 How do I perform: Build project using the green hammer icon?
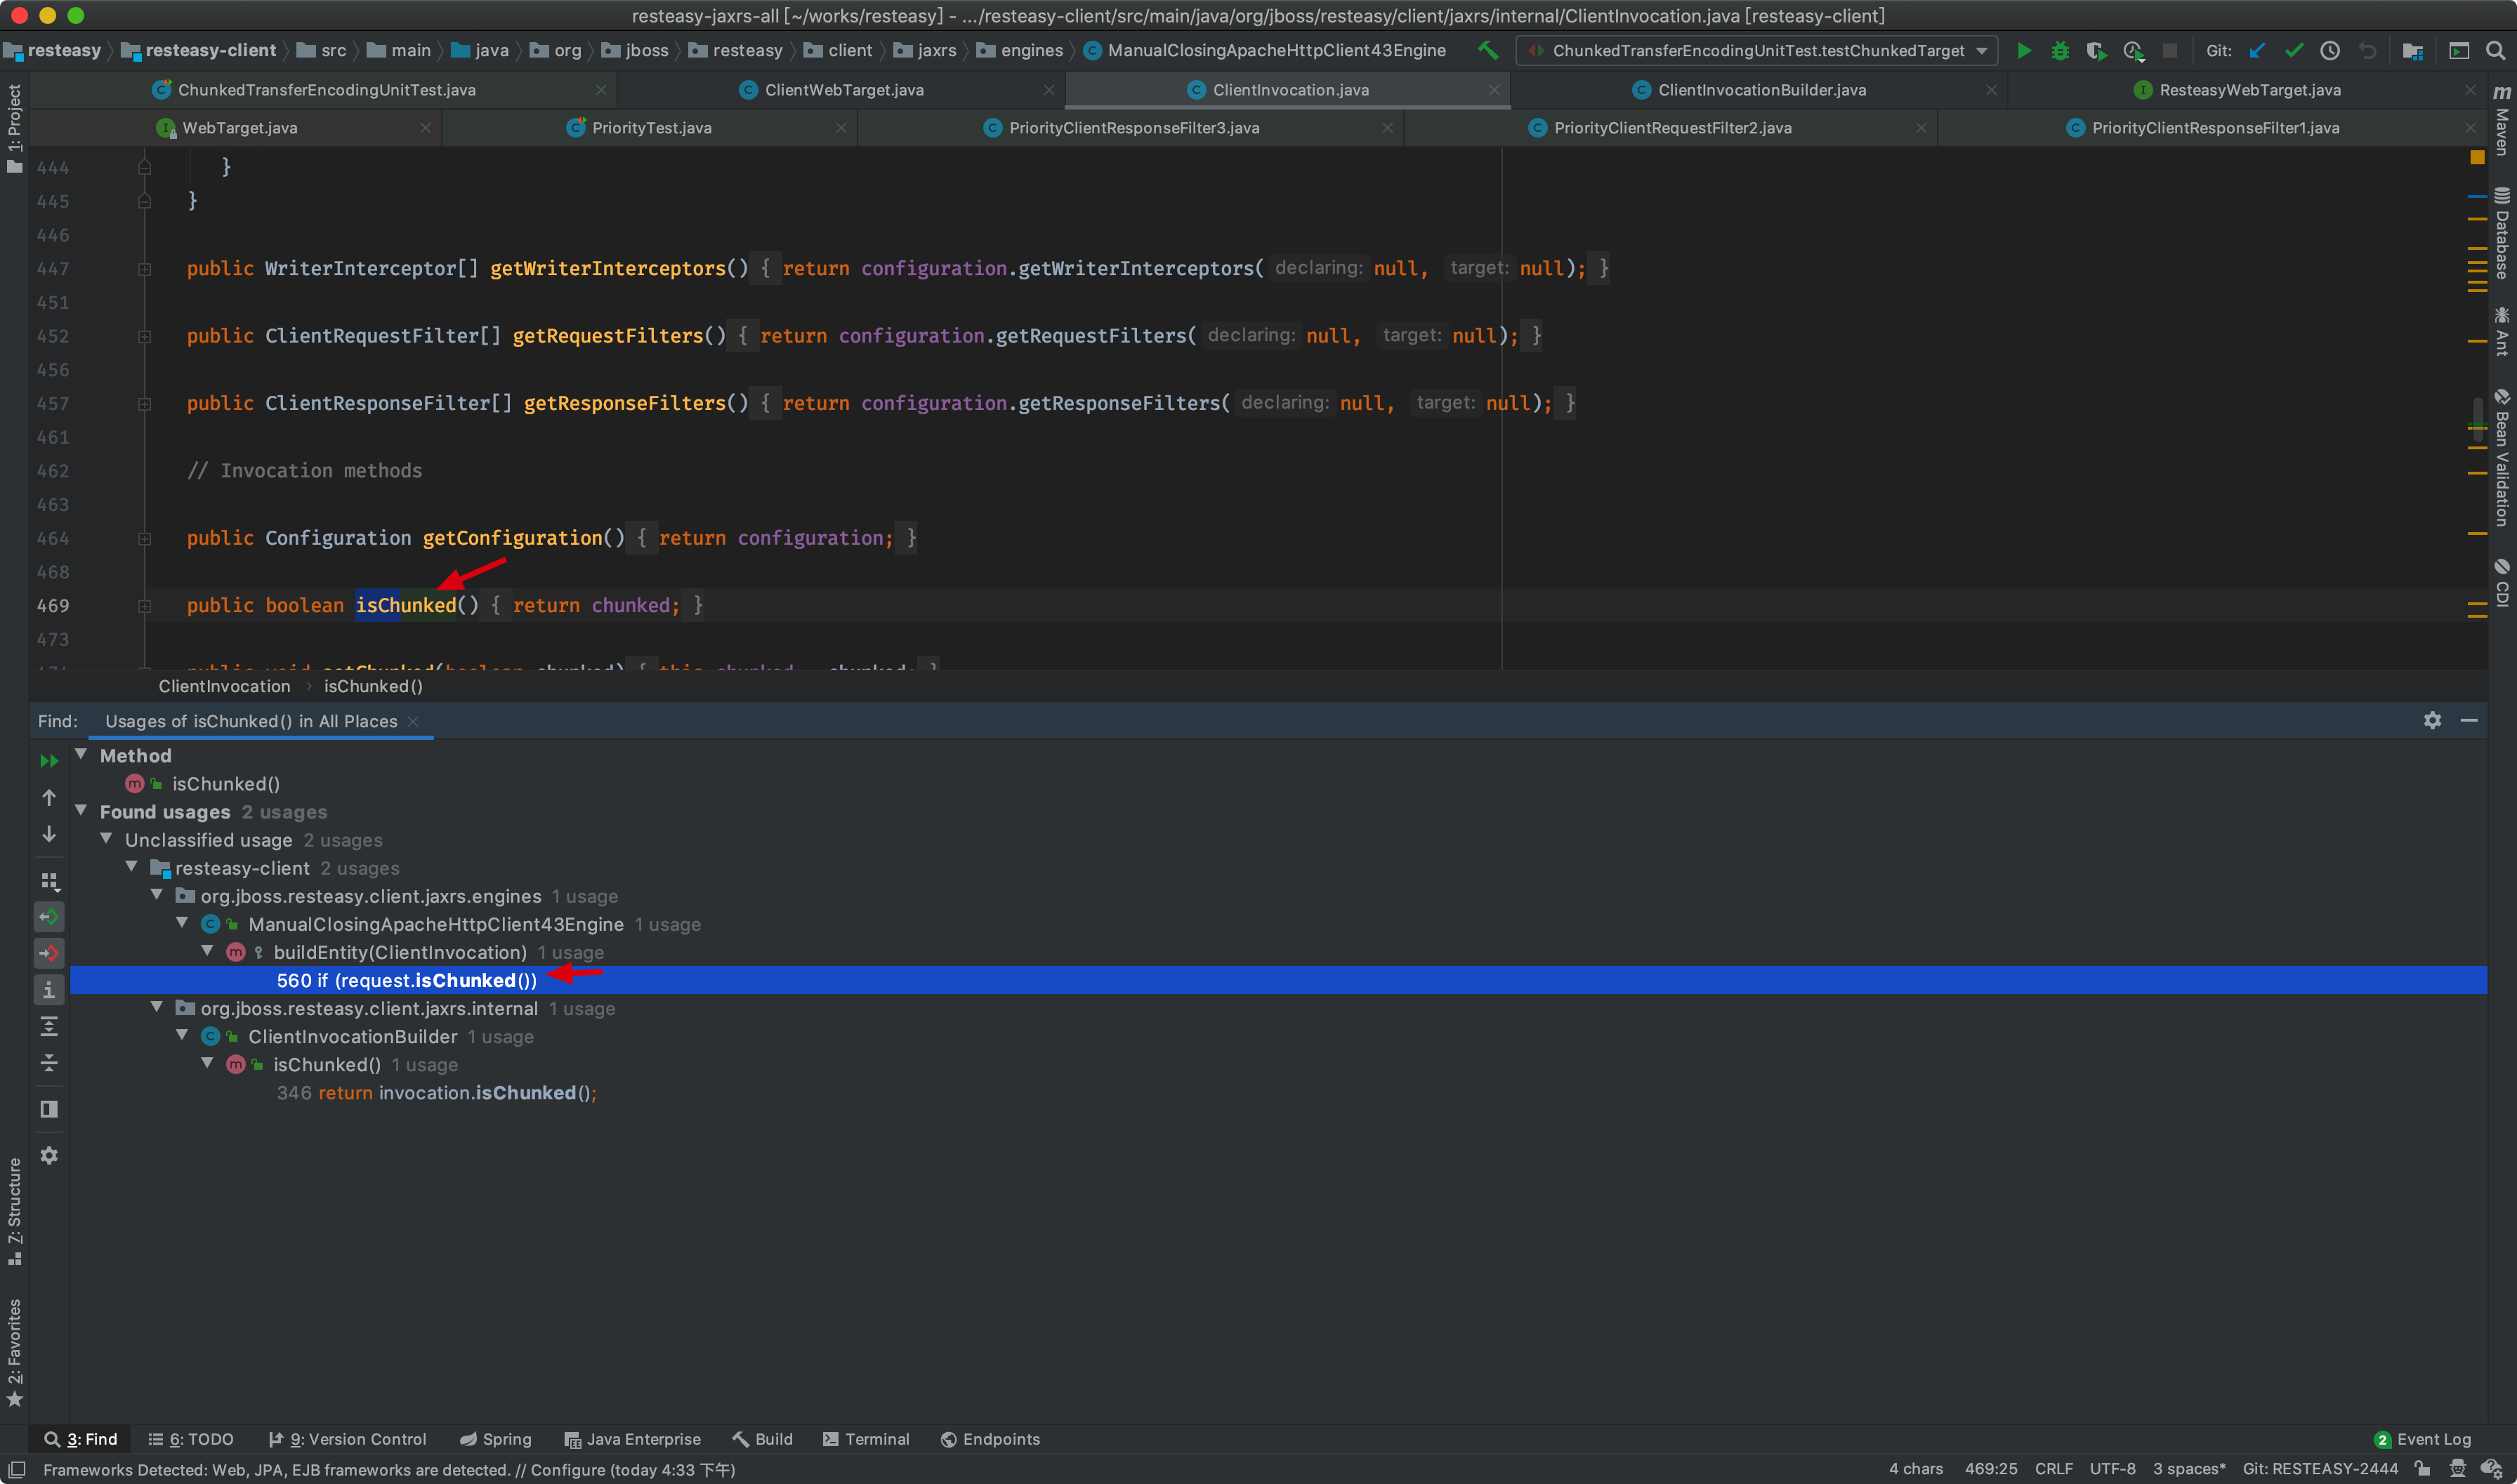click(1487, 50)
